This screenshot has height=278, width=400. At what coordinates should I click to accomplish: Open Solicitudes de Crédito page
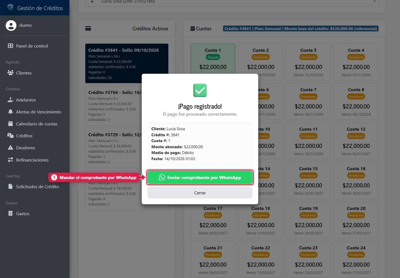[35, 187]
